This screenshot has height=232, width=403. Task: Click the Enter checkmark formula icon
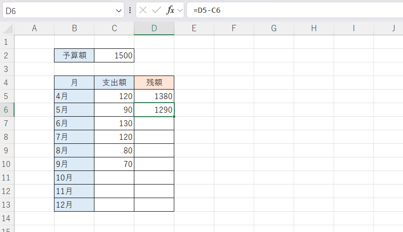tap(156, 10)
